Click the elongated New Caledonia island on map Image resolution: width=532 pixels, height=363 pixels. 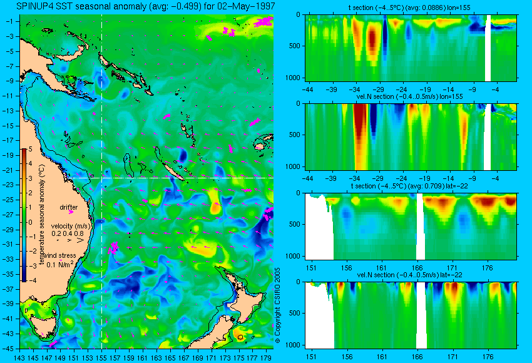pyautogui.click(x=173, y=171)
